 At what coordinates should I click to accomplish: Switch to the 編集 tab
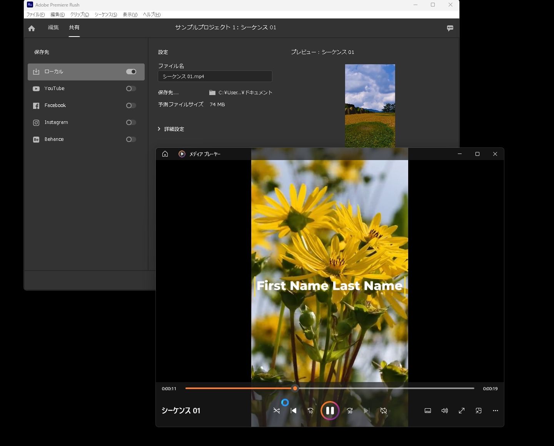click(53, 27)
